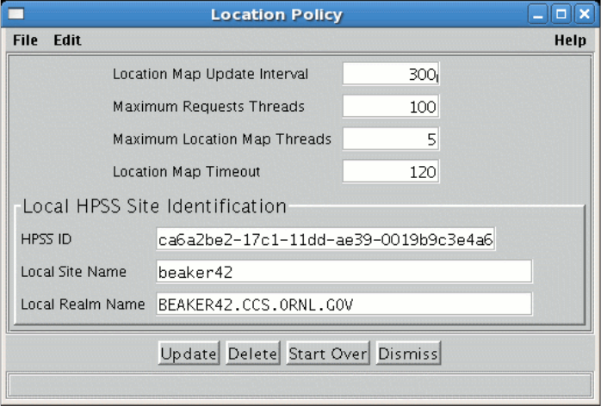Image resolution: width=601 pixels, height=406 pixels.
Task: Click the 'Maximum Requests Threads' label
Action: [209, 107]
